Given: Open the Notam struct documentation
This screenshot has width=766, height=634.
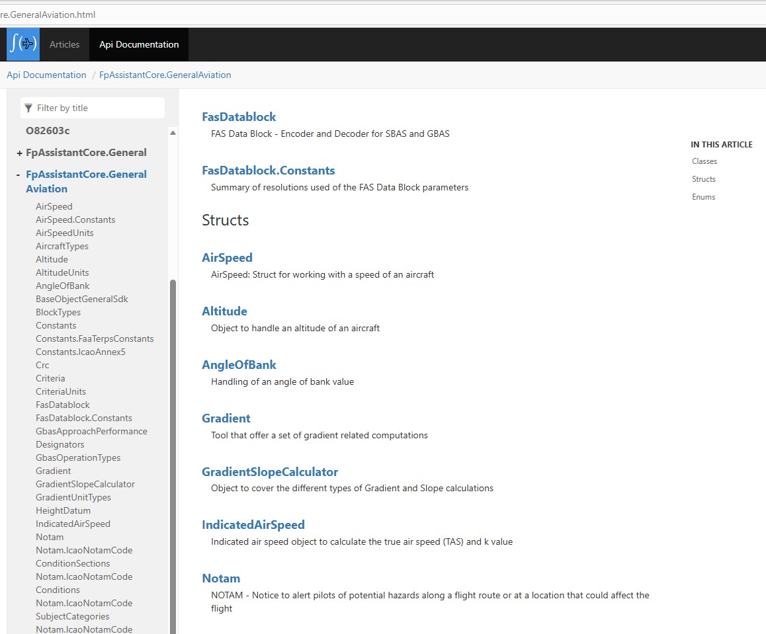Looking at the screenshot, I should click(221, 578).
